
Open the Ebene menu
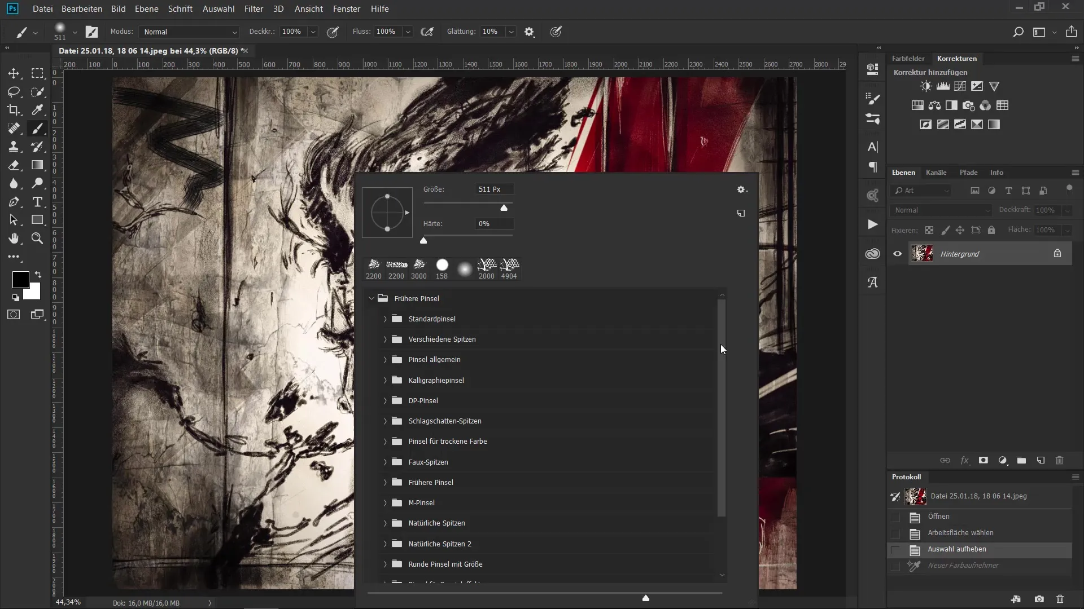[x=147, y=9]
